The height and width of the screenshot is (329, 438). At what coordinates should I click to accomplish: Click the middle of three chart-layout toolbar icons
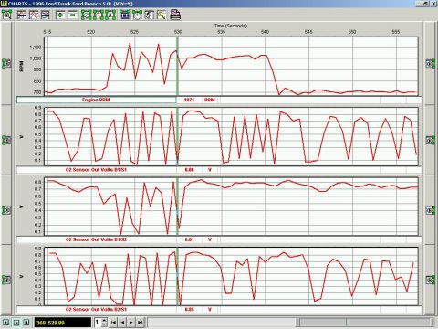pos(34,15)
